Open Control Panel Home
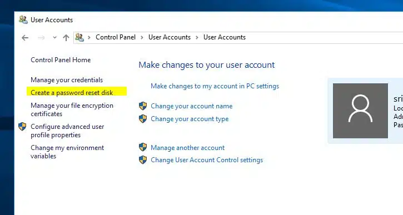403x215 pixels. 61,60
